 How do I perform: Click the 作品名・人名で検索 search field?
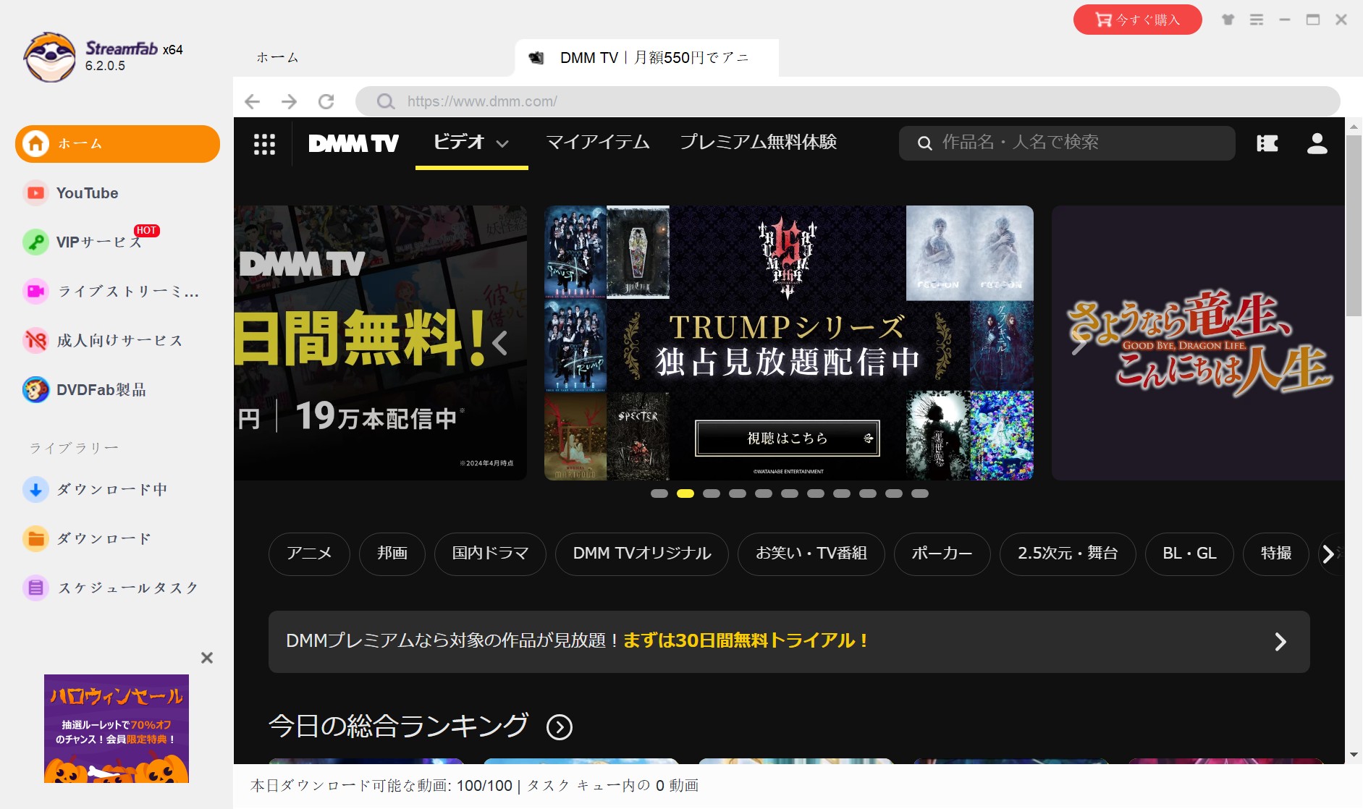pyautogui.click(x=1067, y=143)
